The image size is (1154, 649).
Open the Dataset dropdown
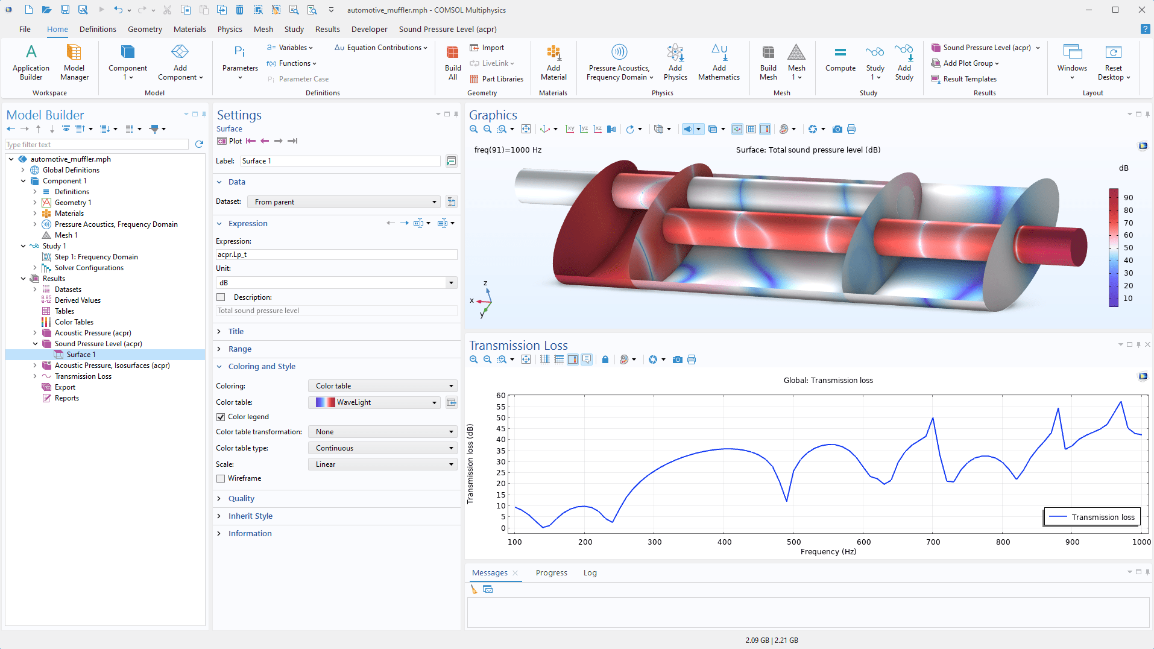[x=344, y=202]
